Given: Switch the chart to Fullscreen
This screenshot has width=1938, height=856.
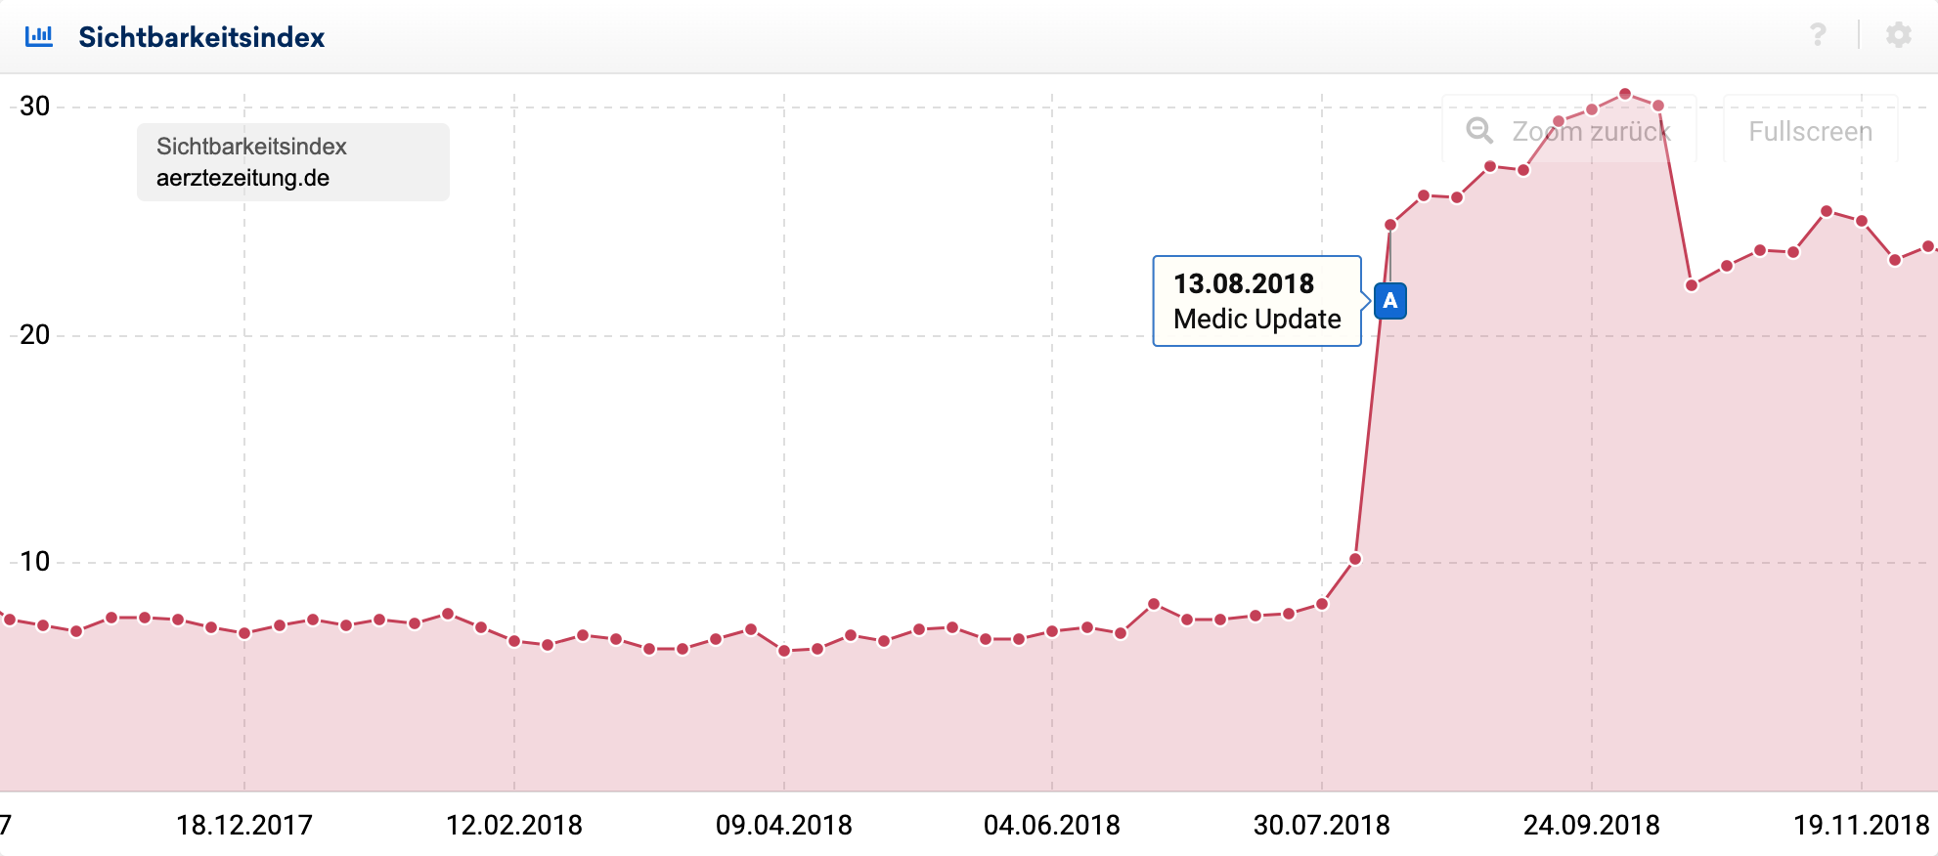Looking at the screenshot, I should pos(1810,131).
